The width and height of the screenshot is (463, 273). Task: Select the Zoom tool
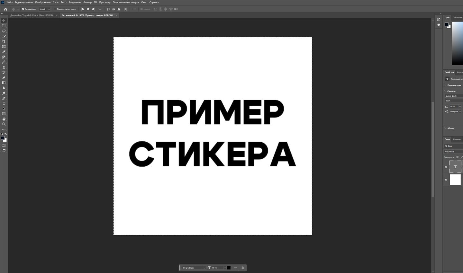click(x=4, y=124)
